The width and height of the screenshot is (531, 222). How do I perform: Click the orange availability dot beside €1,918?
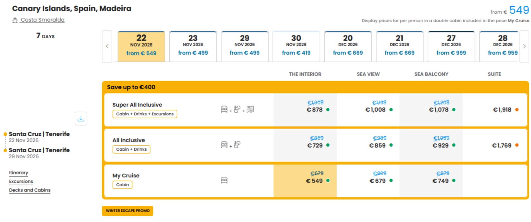click(x=517, y=110)
